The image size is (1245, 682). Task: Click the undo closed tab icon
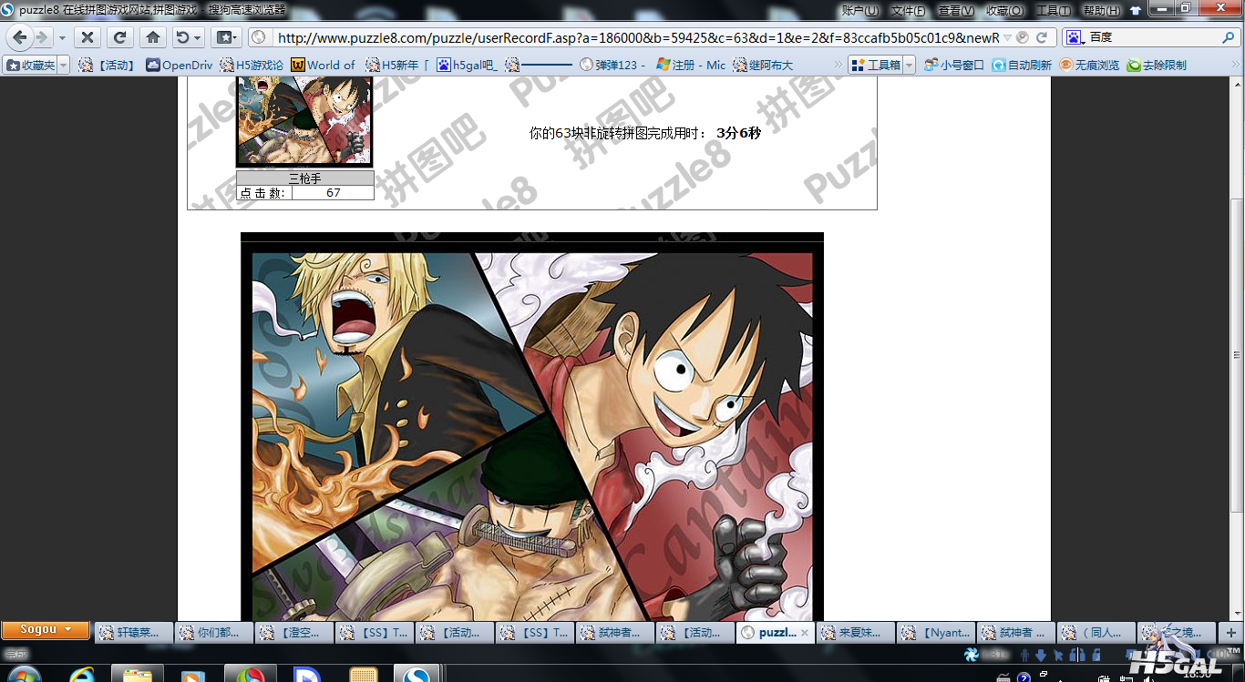tap(183, 37)
